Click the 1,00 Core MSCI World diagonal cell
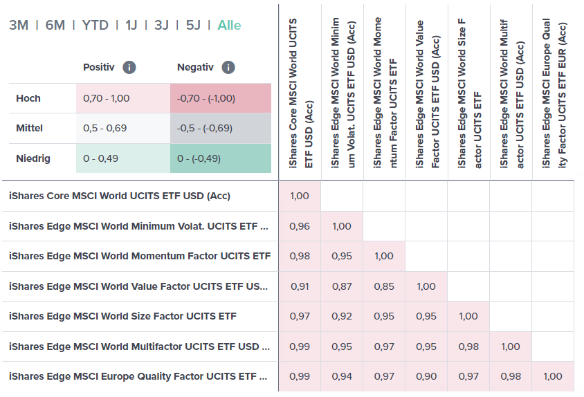This screenshot has width=584, height=397. point(300,196)
